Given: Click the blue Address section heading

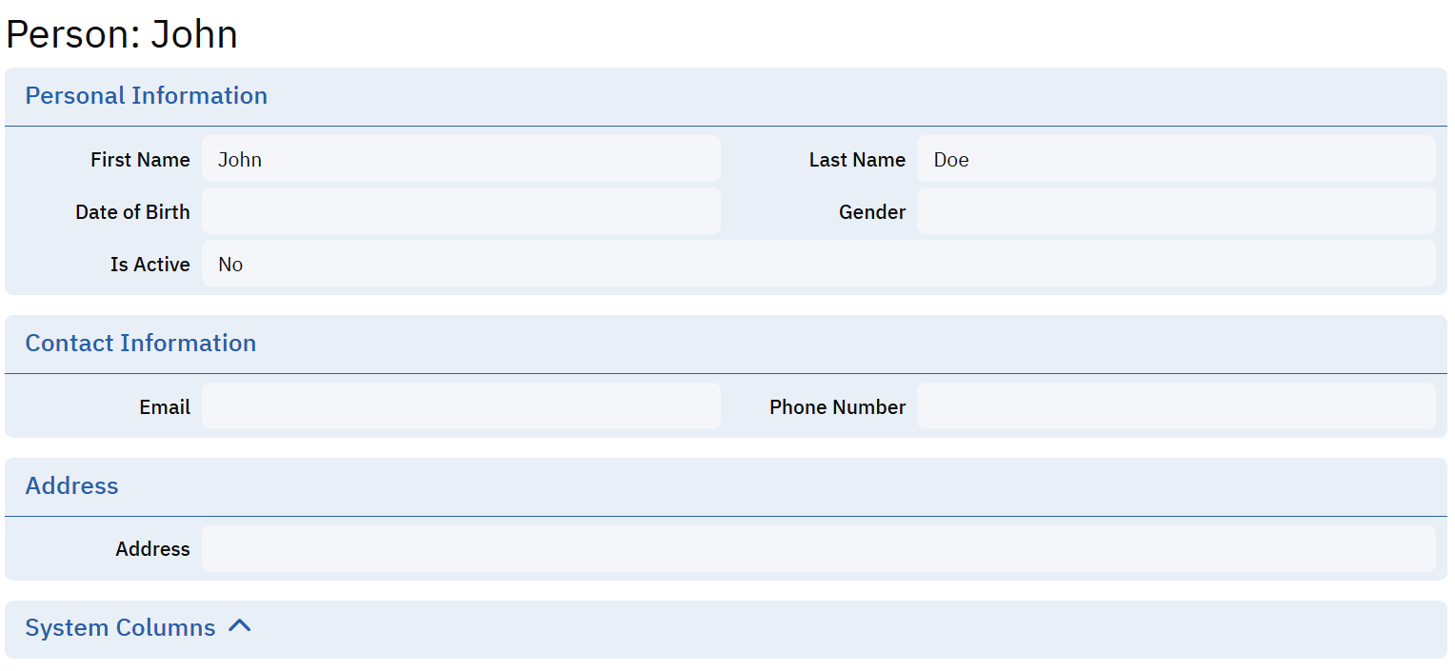Looking at the screenshot, I should pos(71,486).
